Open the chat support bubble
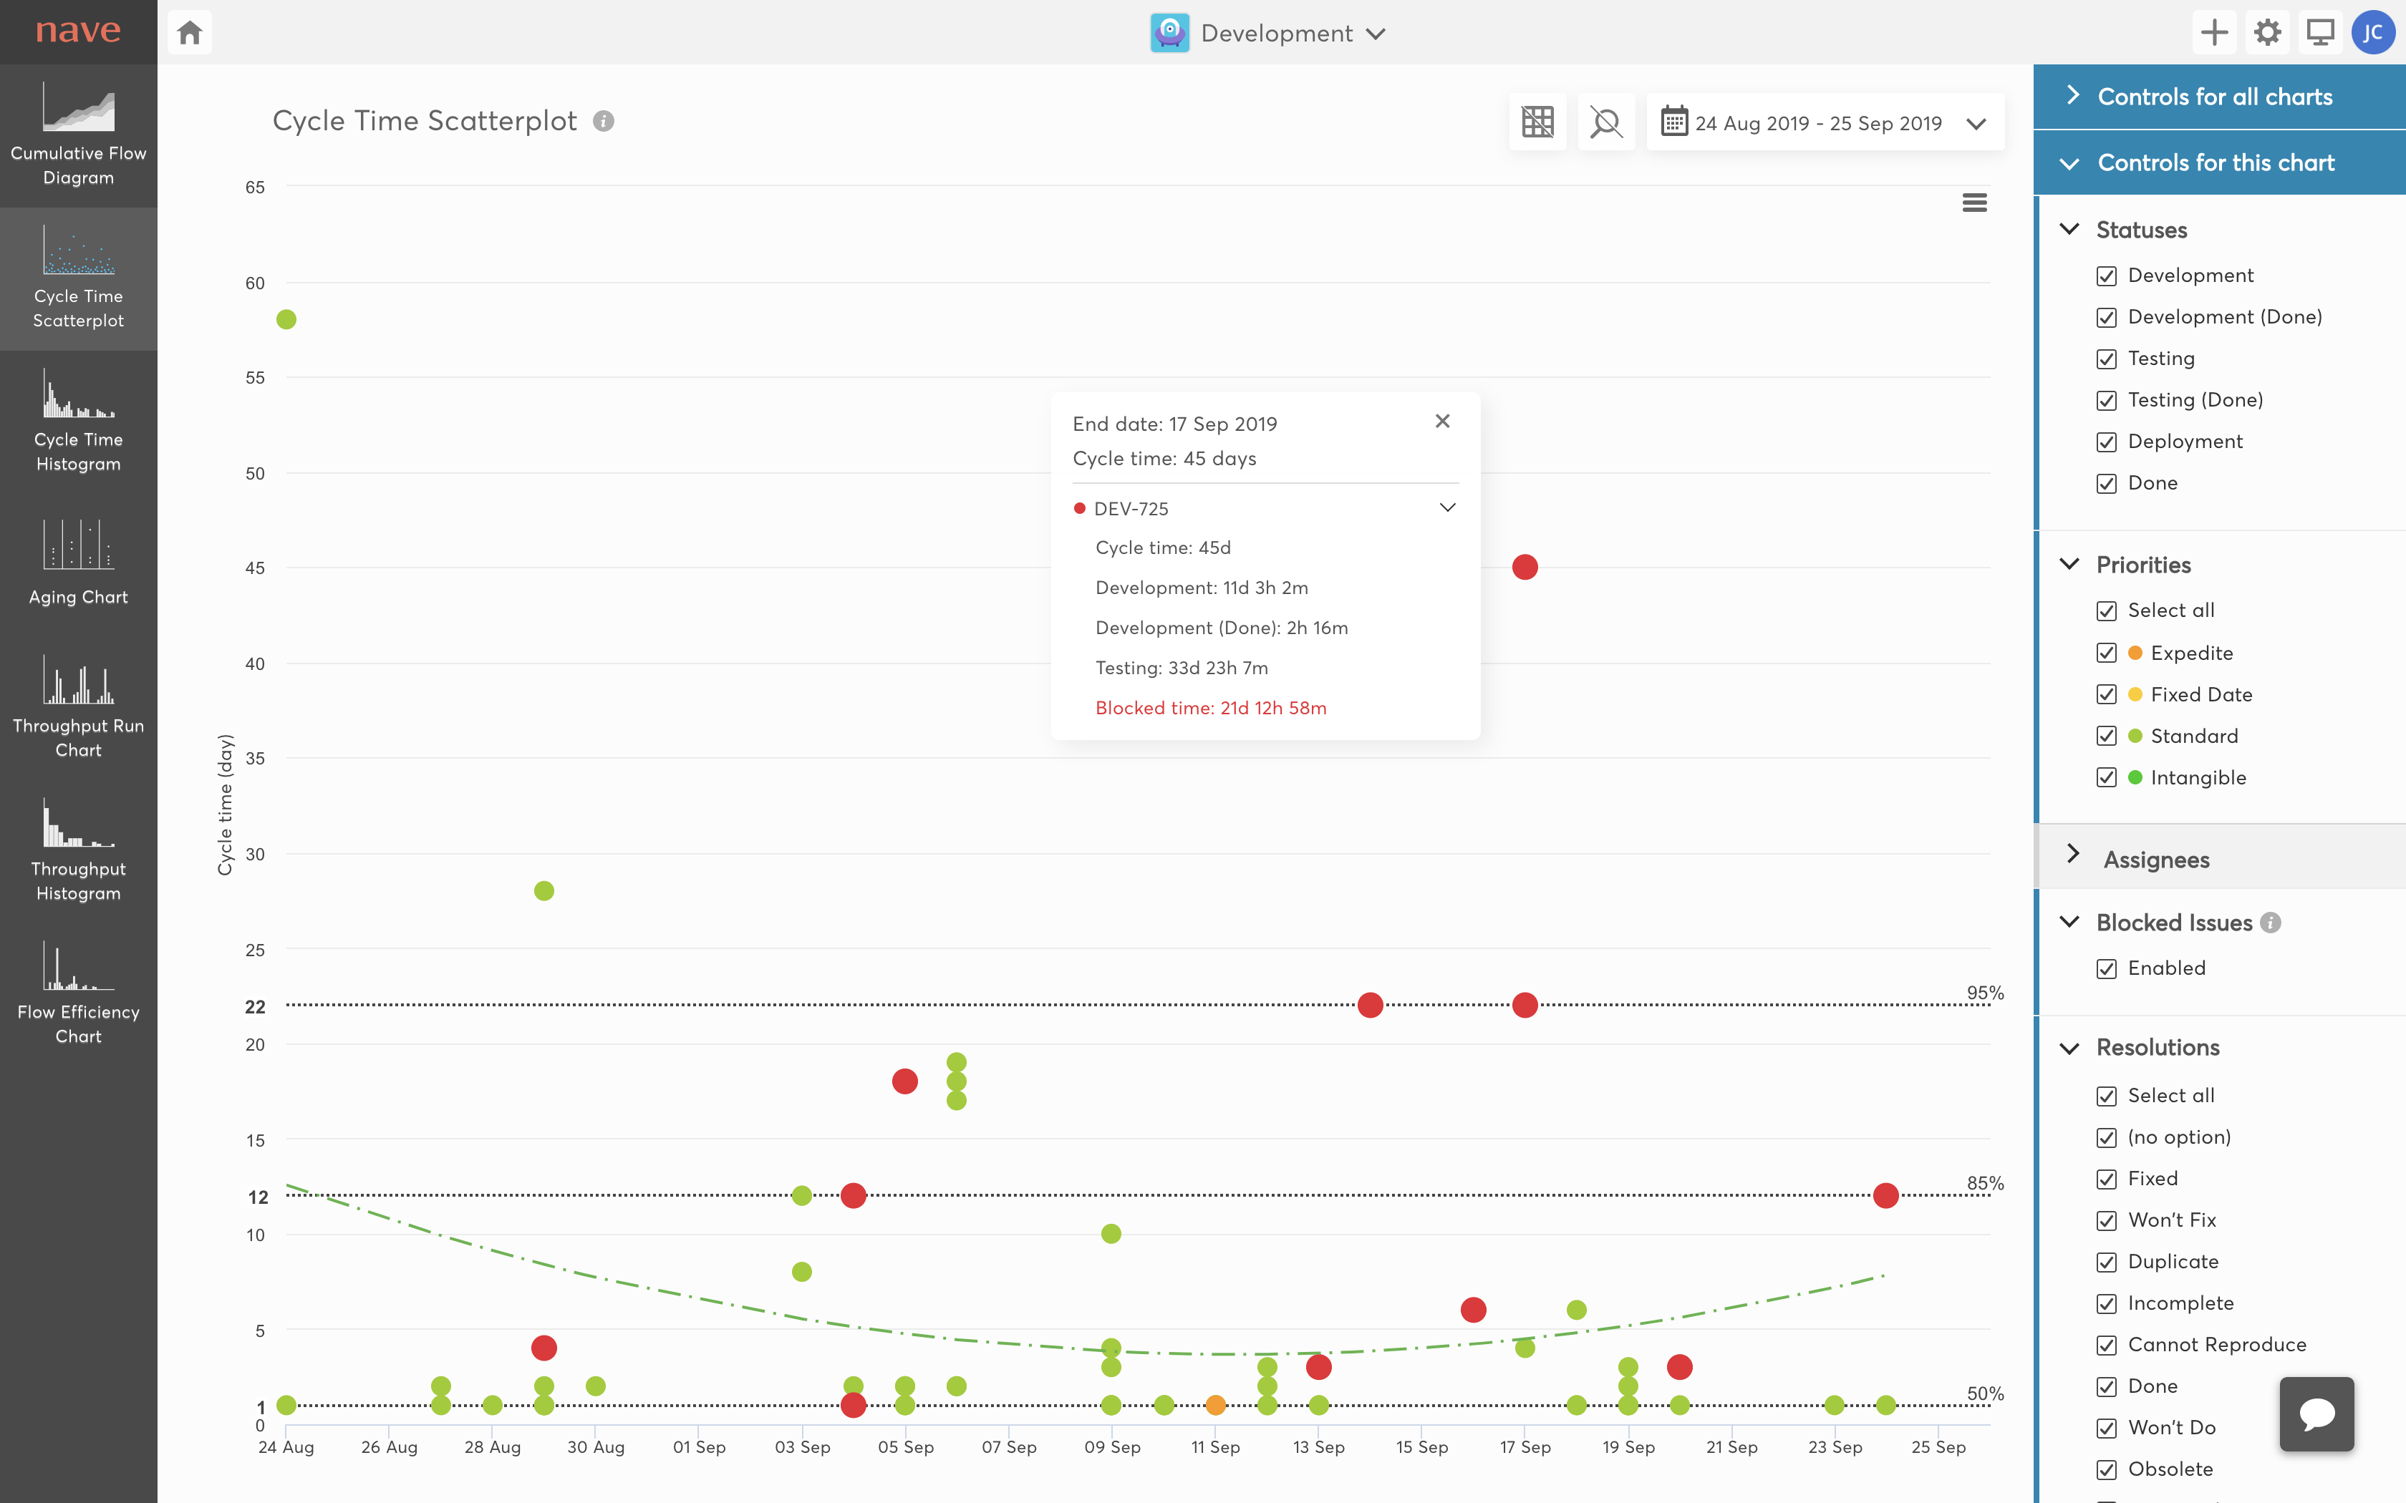The height and width of the screenshot is (1503, 2406). 2316,1414
